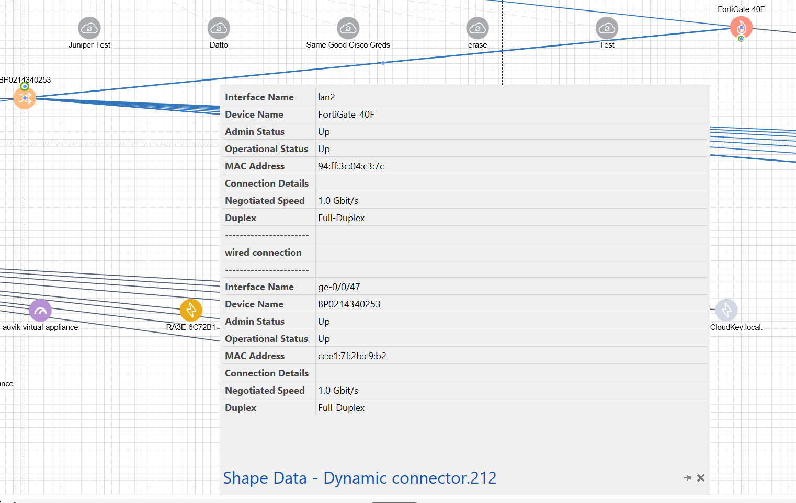Click the green connection point under FortiGate-40F
The width and height of the screenshot is (796, 503).
click(x=741, y=39)
